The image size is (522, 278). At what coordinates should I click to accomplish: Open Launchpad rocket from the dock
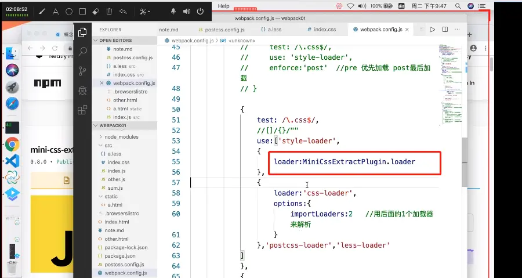(12, 87)
